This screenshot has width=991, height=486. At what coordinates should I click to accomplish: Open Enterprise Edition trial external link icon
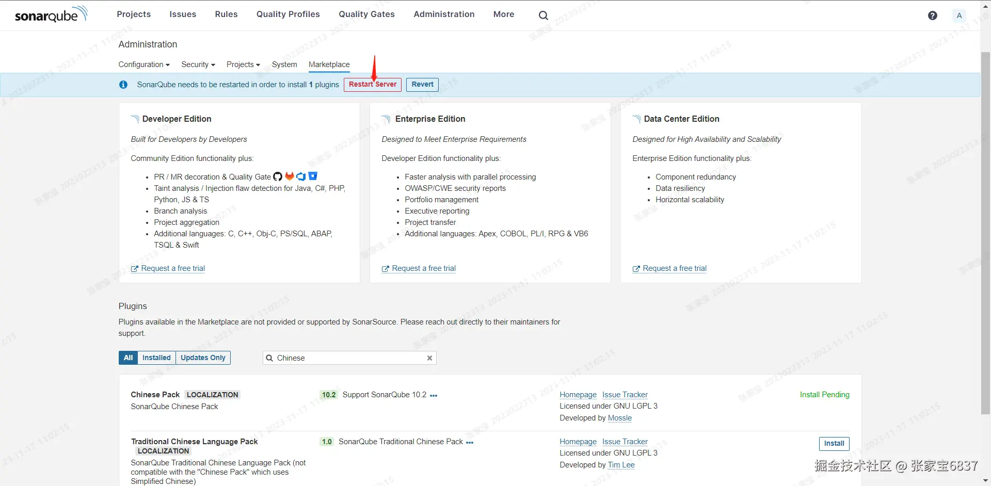click(386, 269)
